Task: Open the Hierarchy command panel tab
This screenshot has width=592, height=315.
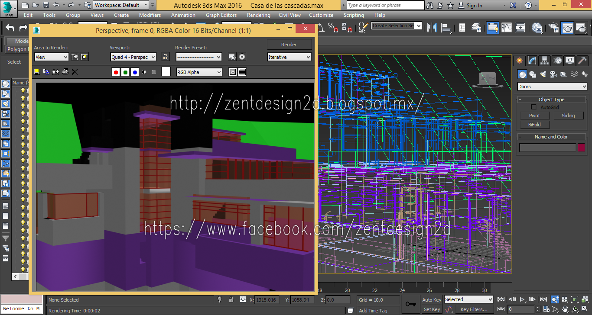Action: [x=545, y=61]
